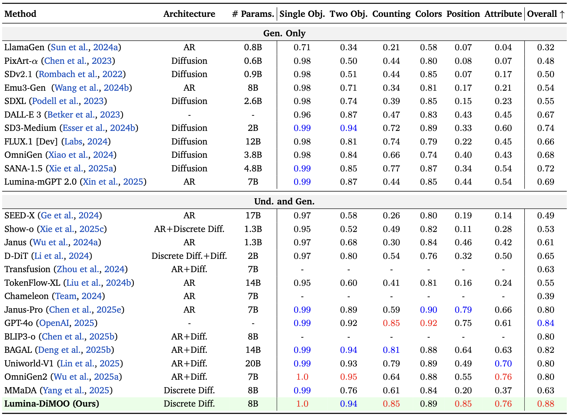
Task: Click the Lumina-DiMOO overall score 0.88
Action: [545, 404]
